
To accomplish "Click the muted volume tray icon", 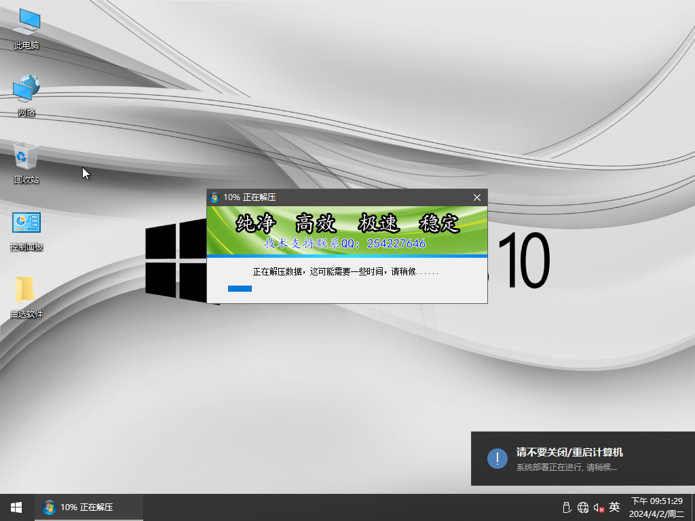I will pos(599,507).
